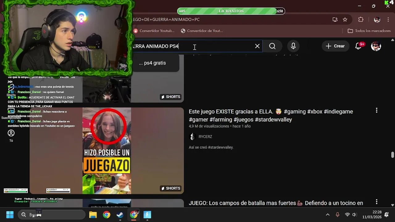Open the Crear upload menu
The height and width of the screenshot is (222, 395).
(x=335, y=46)
